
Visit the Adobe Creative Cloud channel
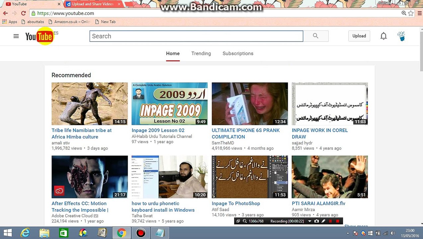tap(72, 216)
